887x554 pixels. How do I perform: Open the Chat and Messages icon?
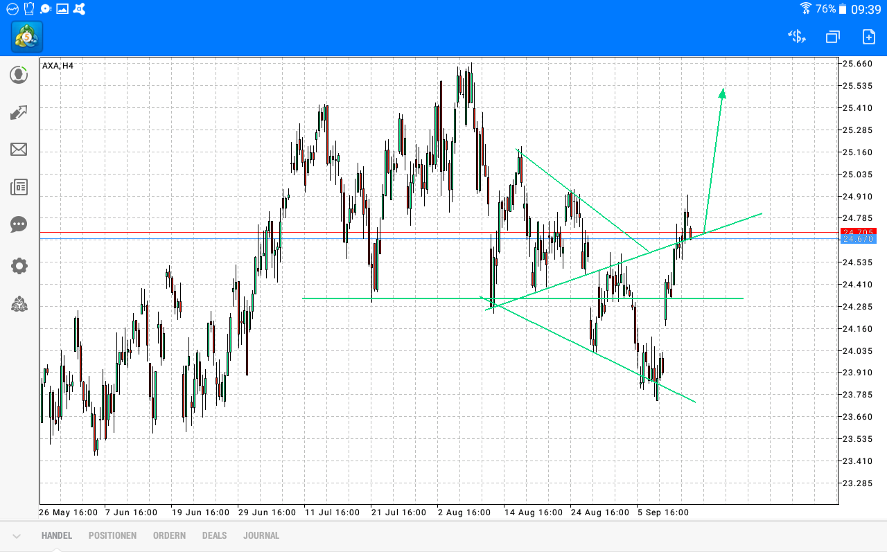[19, 224]
